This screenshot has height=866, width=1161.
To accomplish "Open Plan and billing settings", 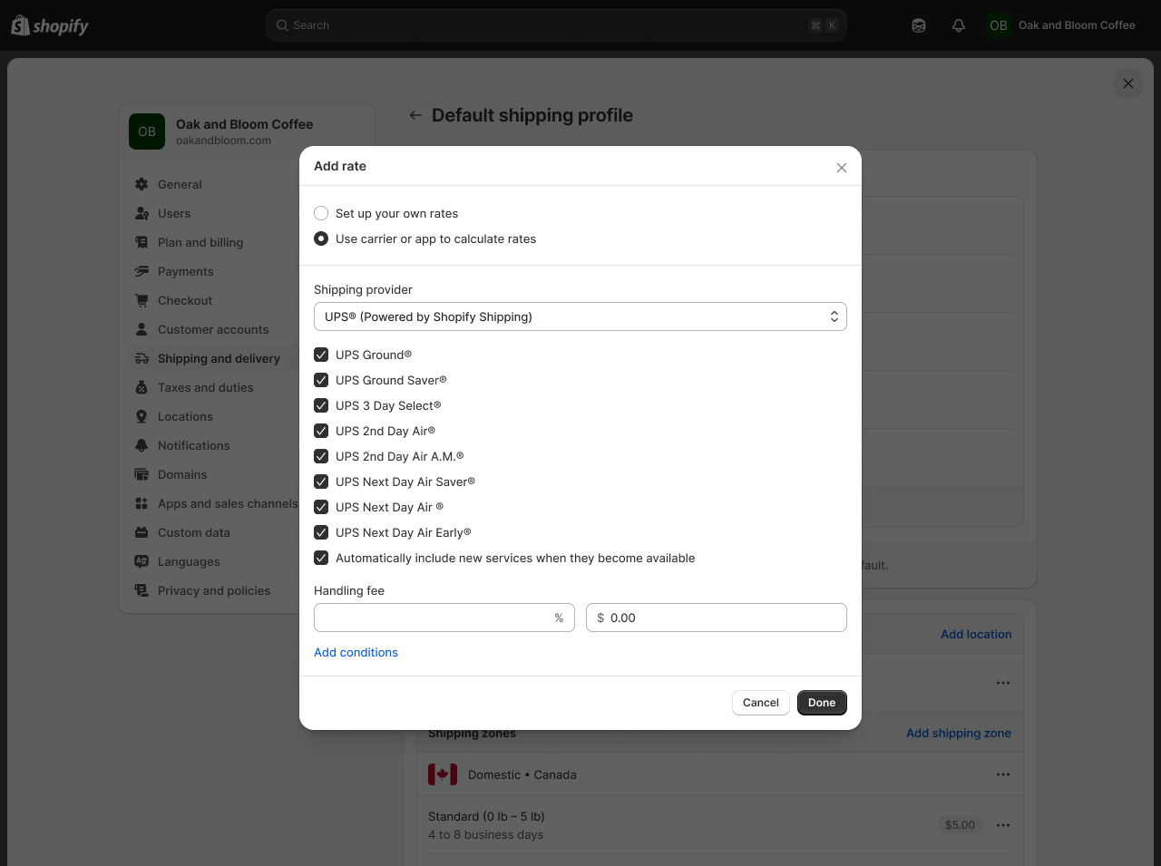I will pos(200,242).
